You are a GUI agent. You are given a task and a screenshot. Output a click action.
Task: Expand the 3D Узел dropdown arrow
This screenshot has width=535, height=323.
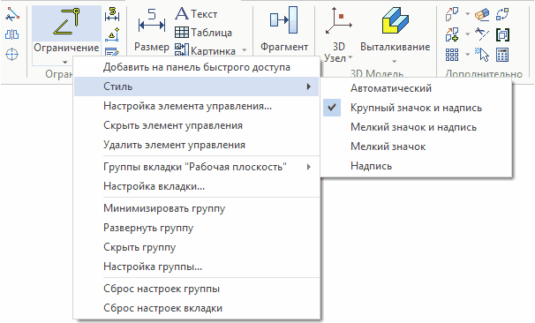[350, 57]
